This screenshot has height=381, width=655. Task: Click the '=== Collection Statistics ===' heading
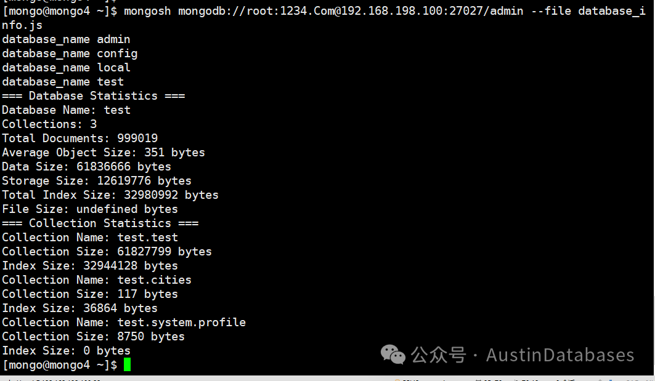(100, 223)
